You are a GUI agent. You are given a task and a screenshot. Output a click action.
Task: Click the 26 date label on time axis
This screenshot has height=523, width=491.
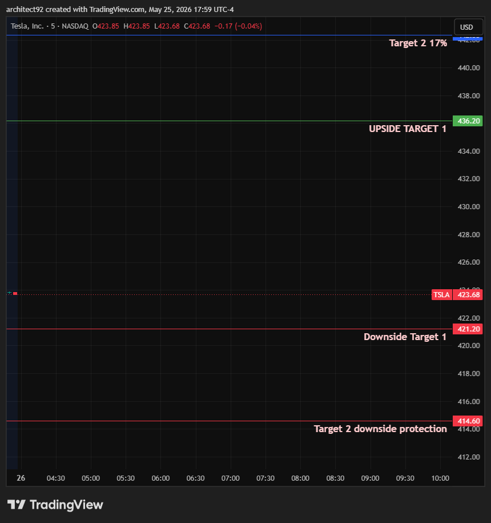21,478
